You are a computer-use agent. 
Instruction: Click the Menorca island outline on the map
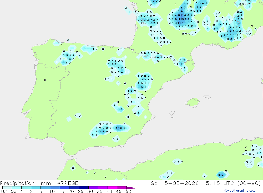click(207, 97)
